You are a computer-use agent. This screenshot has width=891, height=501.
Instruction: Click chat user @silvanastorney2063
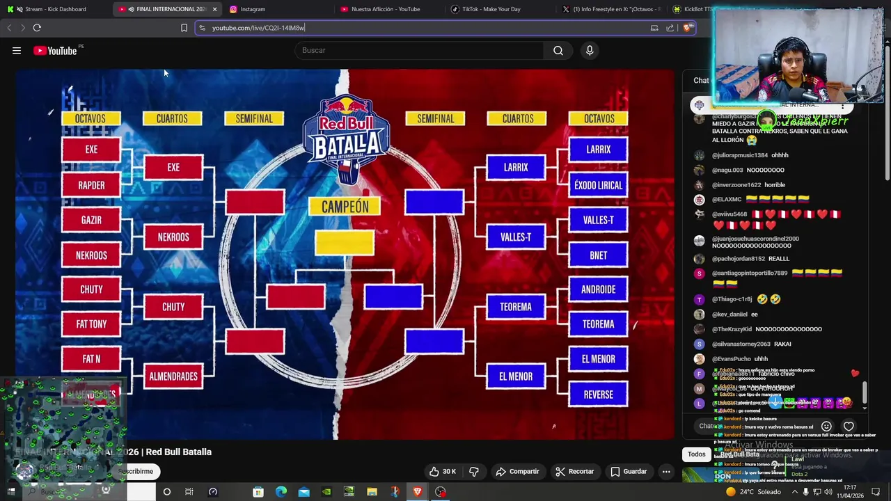point(741,344)
